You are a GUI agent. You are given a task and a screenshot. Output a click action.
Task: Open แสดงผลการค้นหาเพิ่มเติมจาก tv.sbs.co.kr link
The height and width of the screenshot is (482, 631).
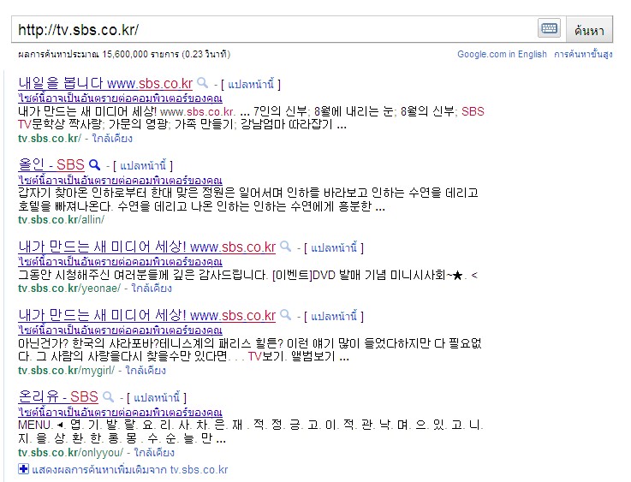[x=130, y=470]
